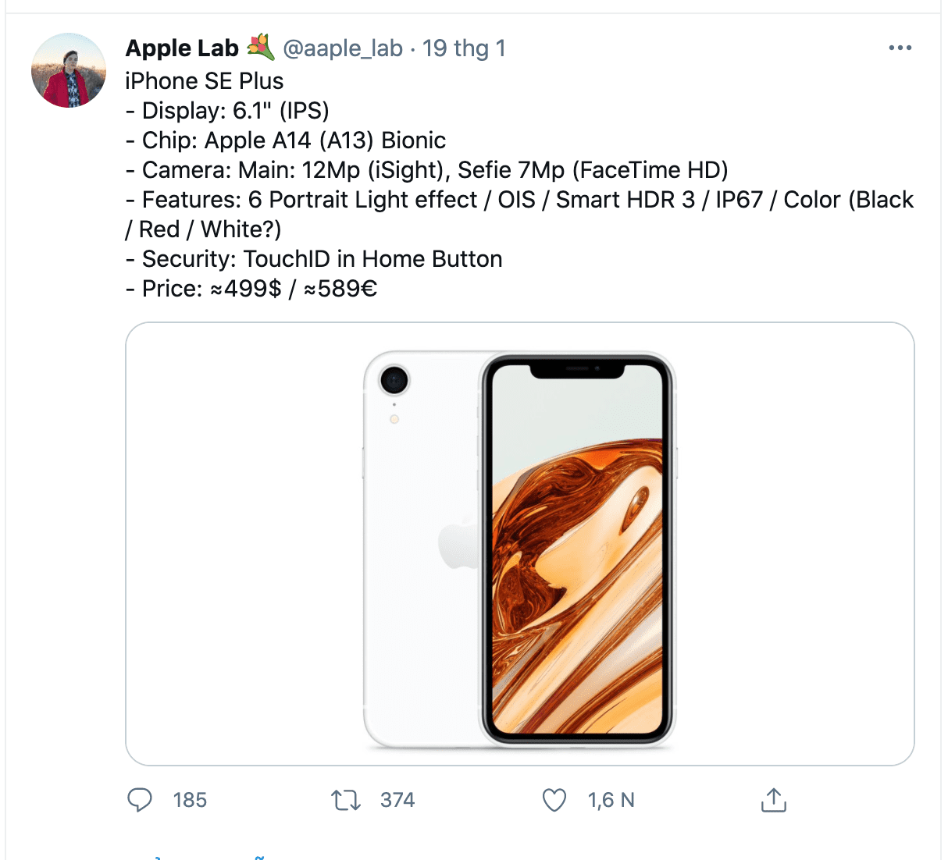The image size is (948, 860).
Task: Click the reply speech bubble icon
Action: [x=140, y=800]
